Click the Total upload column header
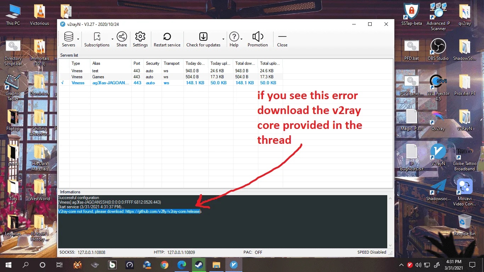The width and height of the screenshot is (484, 272). (x=270, y=63)
